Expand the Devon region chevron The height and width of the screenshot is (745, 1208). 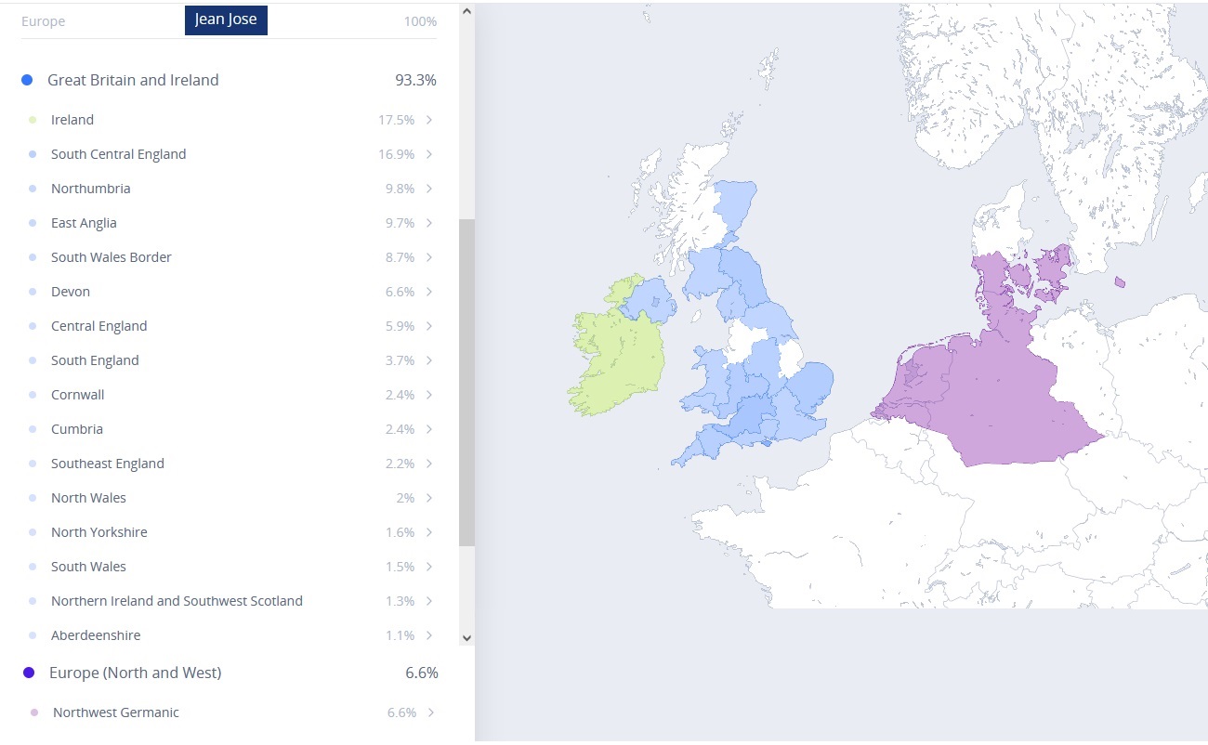pos(429,292)
